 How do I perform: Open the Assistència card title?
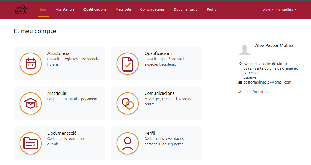58,53
